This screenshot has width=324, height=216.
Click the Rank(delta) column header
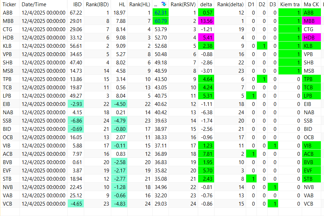pos(230,4)
